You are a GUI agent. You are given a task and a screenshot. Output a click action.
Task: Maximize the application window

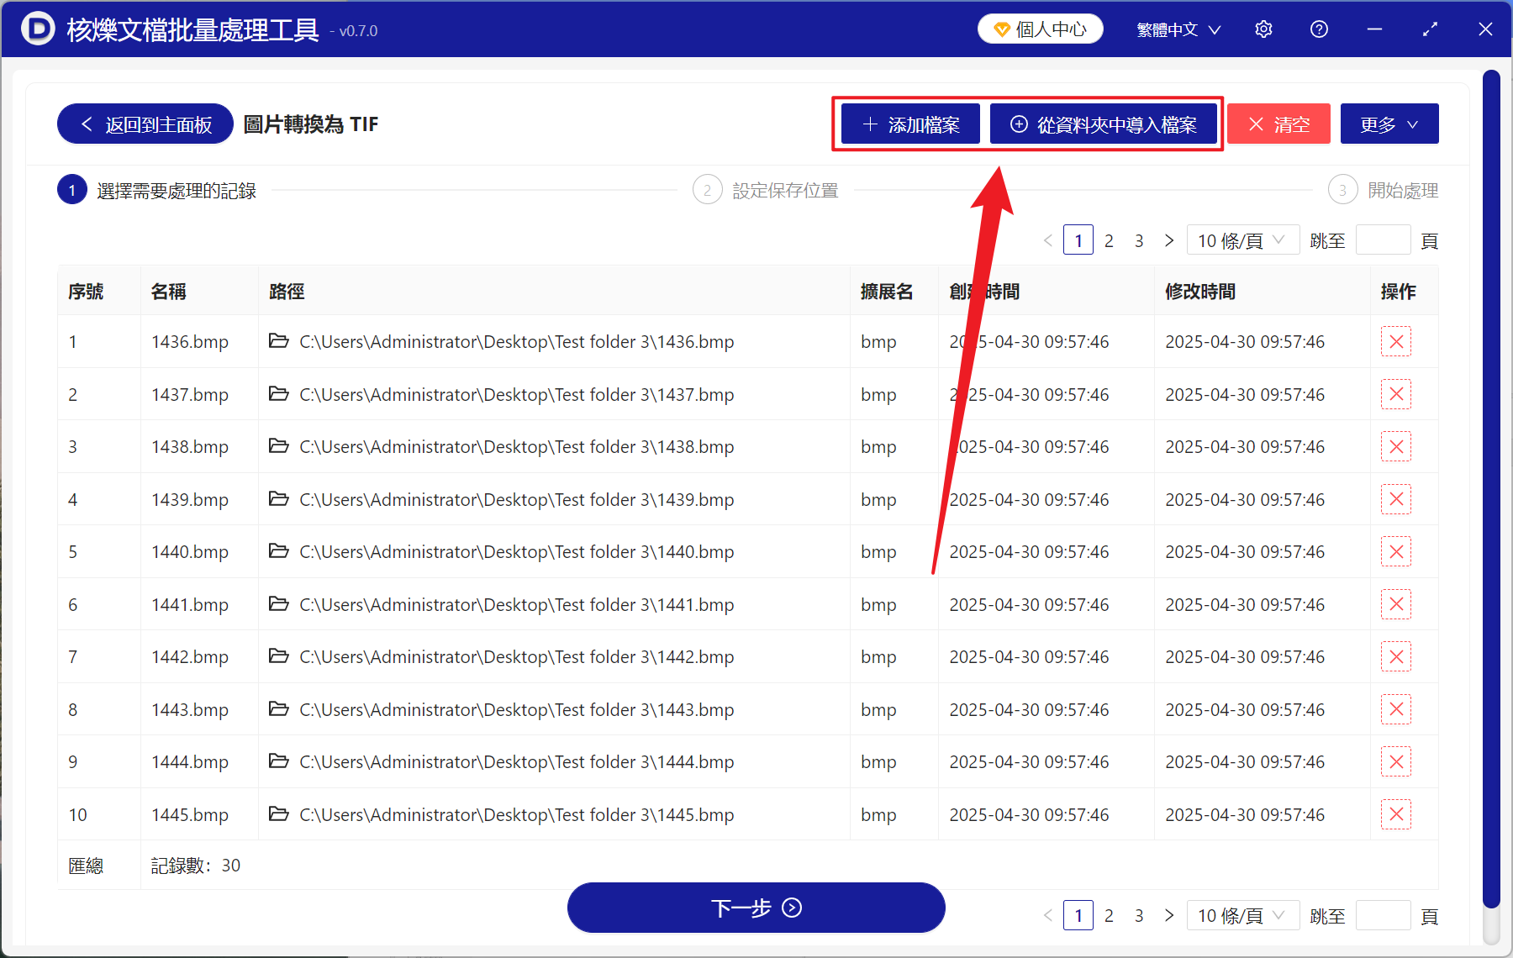tap(1430, 29)
